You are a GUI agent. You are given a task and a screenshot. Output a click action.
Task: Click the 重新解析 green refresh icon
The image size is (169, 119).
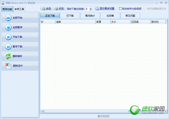8,56
